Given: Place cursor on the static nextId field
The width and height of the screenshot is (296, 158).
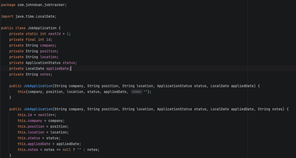Looking at the screenshot, I should coord(54,34).
